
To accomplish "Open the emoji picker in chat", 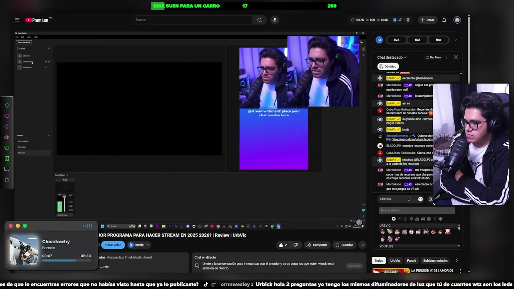I will pos(420,199).
